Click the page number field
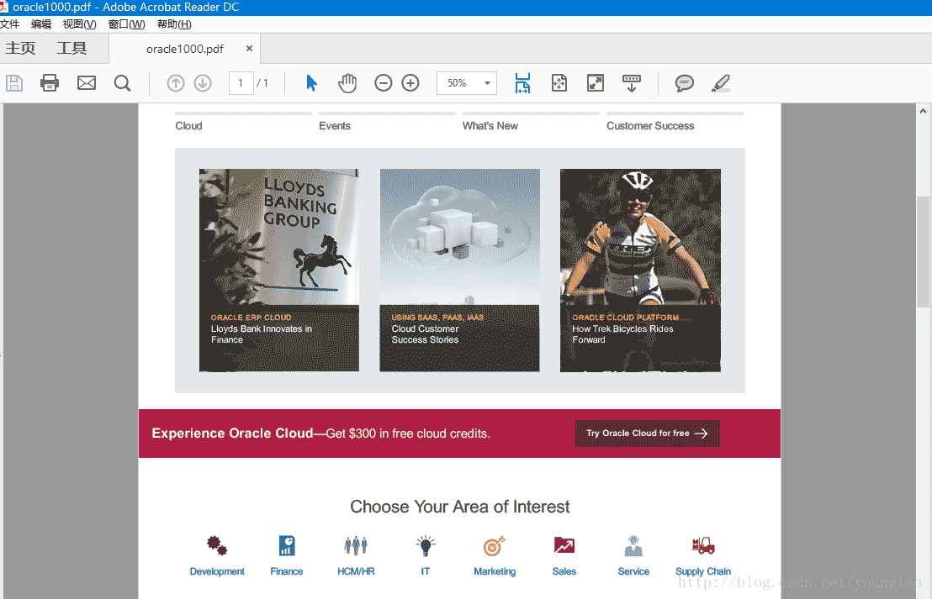 point(241,83)
